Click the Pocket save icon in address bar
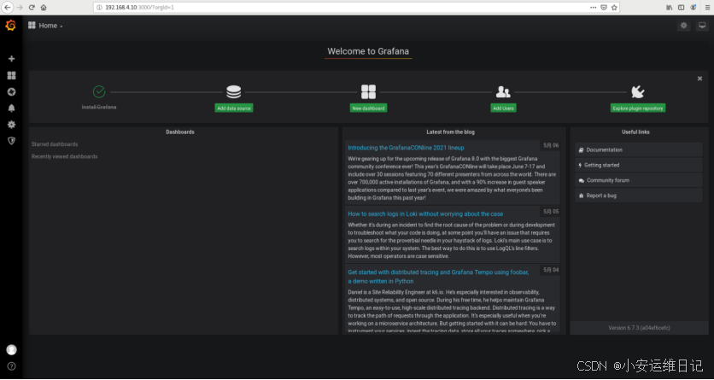 coord(603,8)
